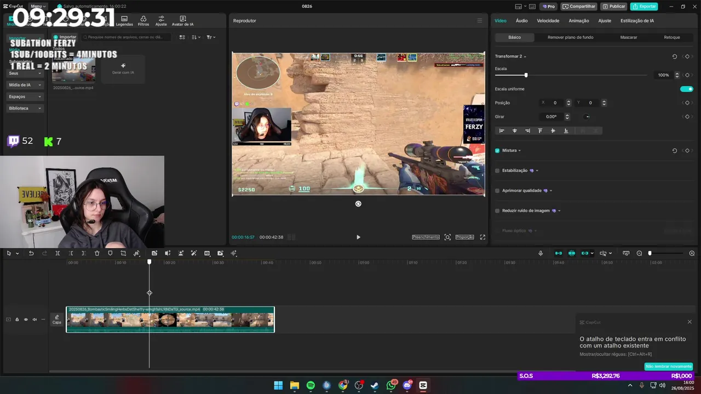Image resolution: width=701 pixels, height=394 pixels.
Task: Add a marker with the shield marker icon
Action: (110, 253)
